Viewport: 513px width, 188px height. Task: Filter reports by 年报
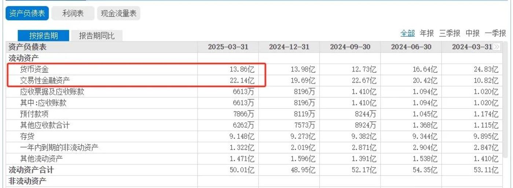pos(427,33)
